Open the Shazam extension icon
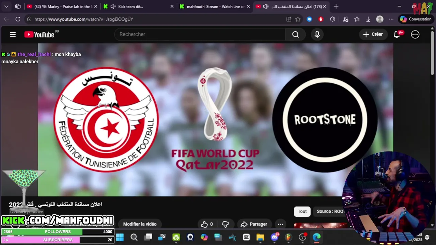 coord(309,19)
